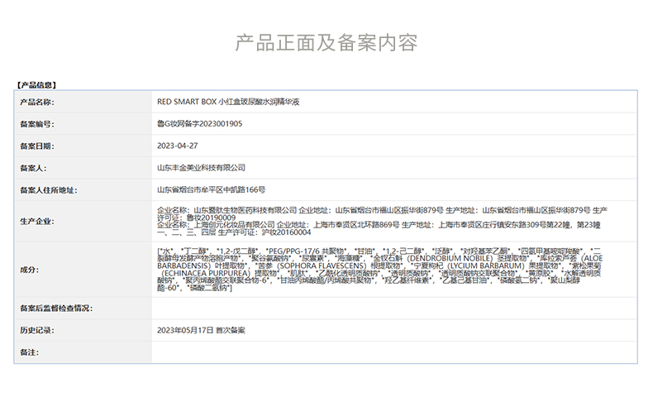Click the 产品名称 row label
The height and width of the screenshot is (397, 653).
pyautogui.click(x=36, y=103)
